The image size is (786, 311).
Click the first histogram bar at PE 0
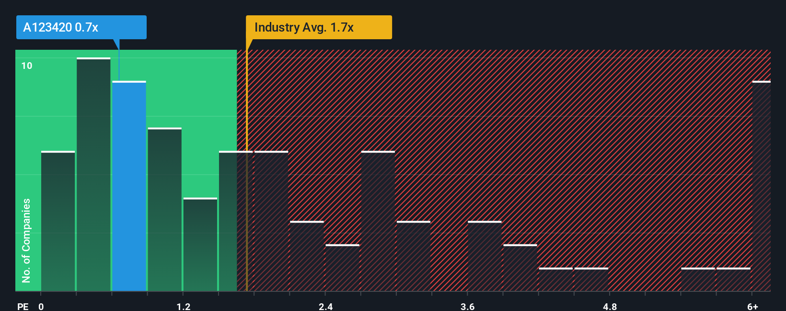click(x=58, y=221)
